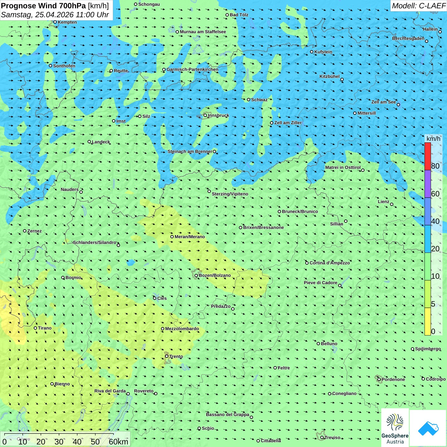The height and width of the screenshot is (447, 447).
Task: Click the Pieve di Cadore label
Action: [x=321, y=283]
